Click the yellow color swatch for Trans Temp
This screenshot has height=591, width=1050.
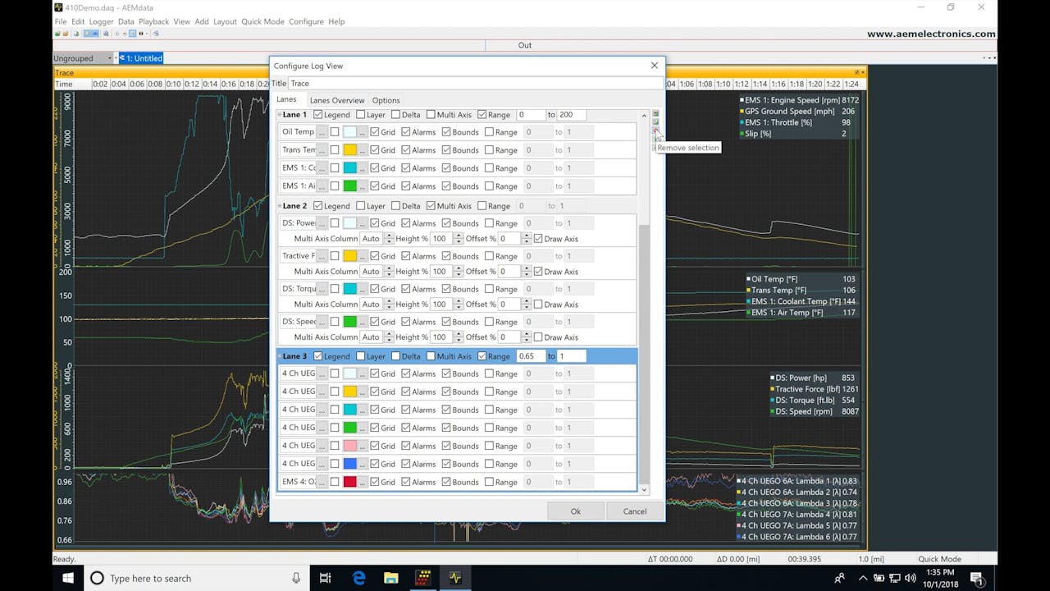[350, 150]
